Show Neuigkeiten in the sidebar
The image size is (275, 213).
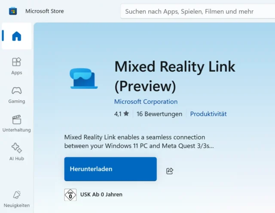pyautogui.click(x=16, y=199)
